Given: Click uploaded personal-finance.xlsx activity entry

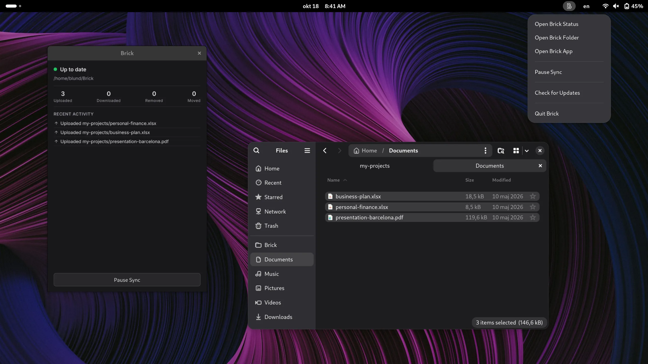Looking at the screenshot, I should click(127, 123).
